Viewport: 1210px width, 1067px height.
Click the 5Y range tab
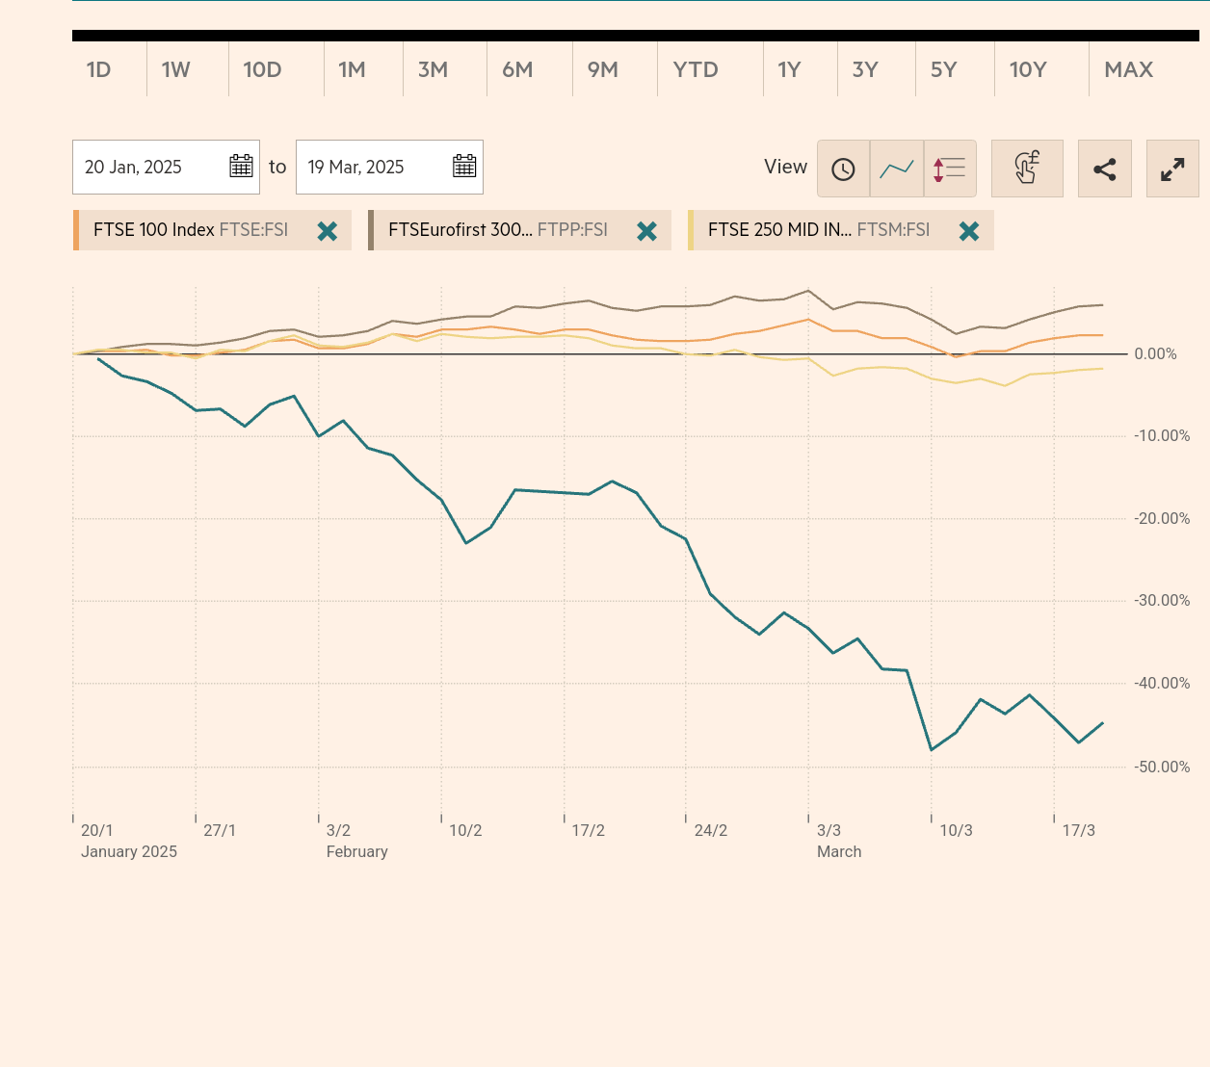943,69
